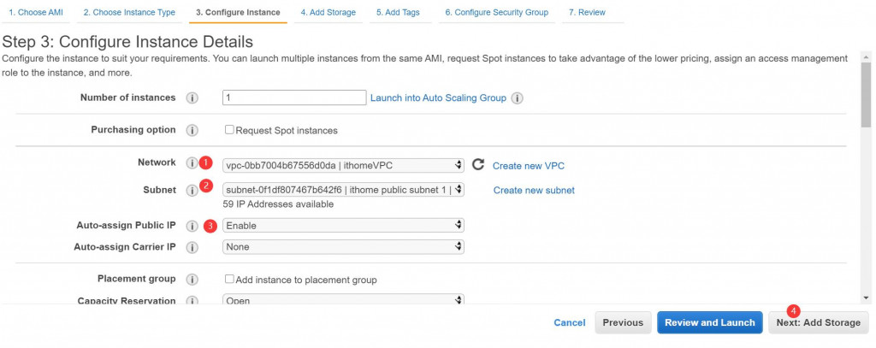Image resolution: width=876 pixels, height=348 pixels.
Task: Click info icon beside Auto-assign Public IP
Action: (x=192, y=226)
